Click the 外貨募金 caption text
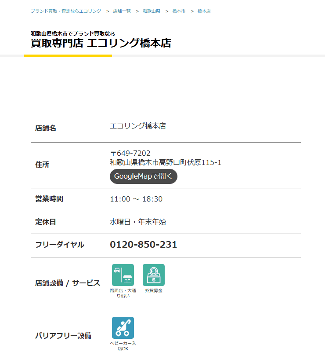Image resolution: width=325 pixels, height=352 pixels. coord(154,291)
